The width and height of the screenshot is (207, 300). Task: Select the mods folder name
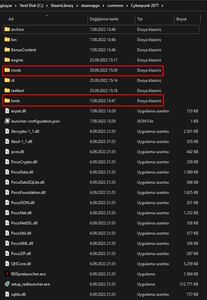click(16, 70)
